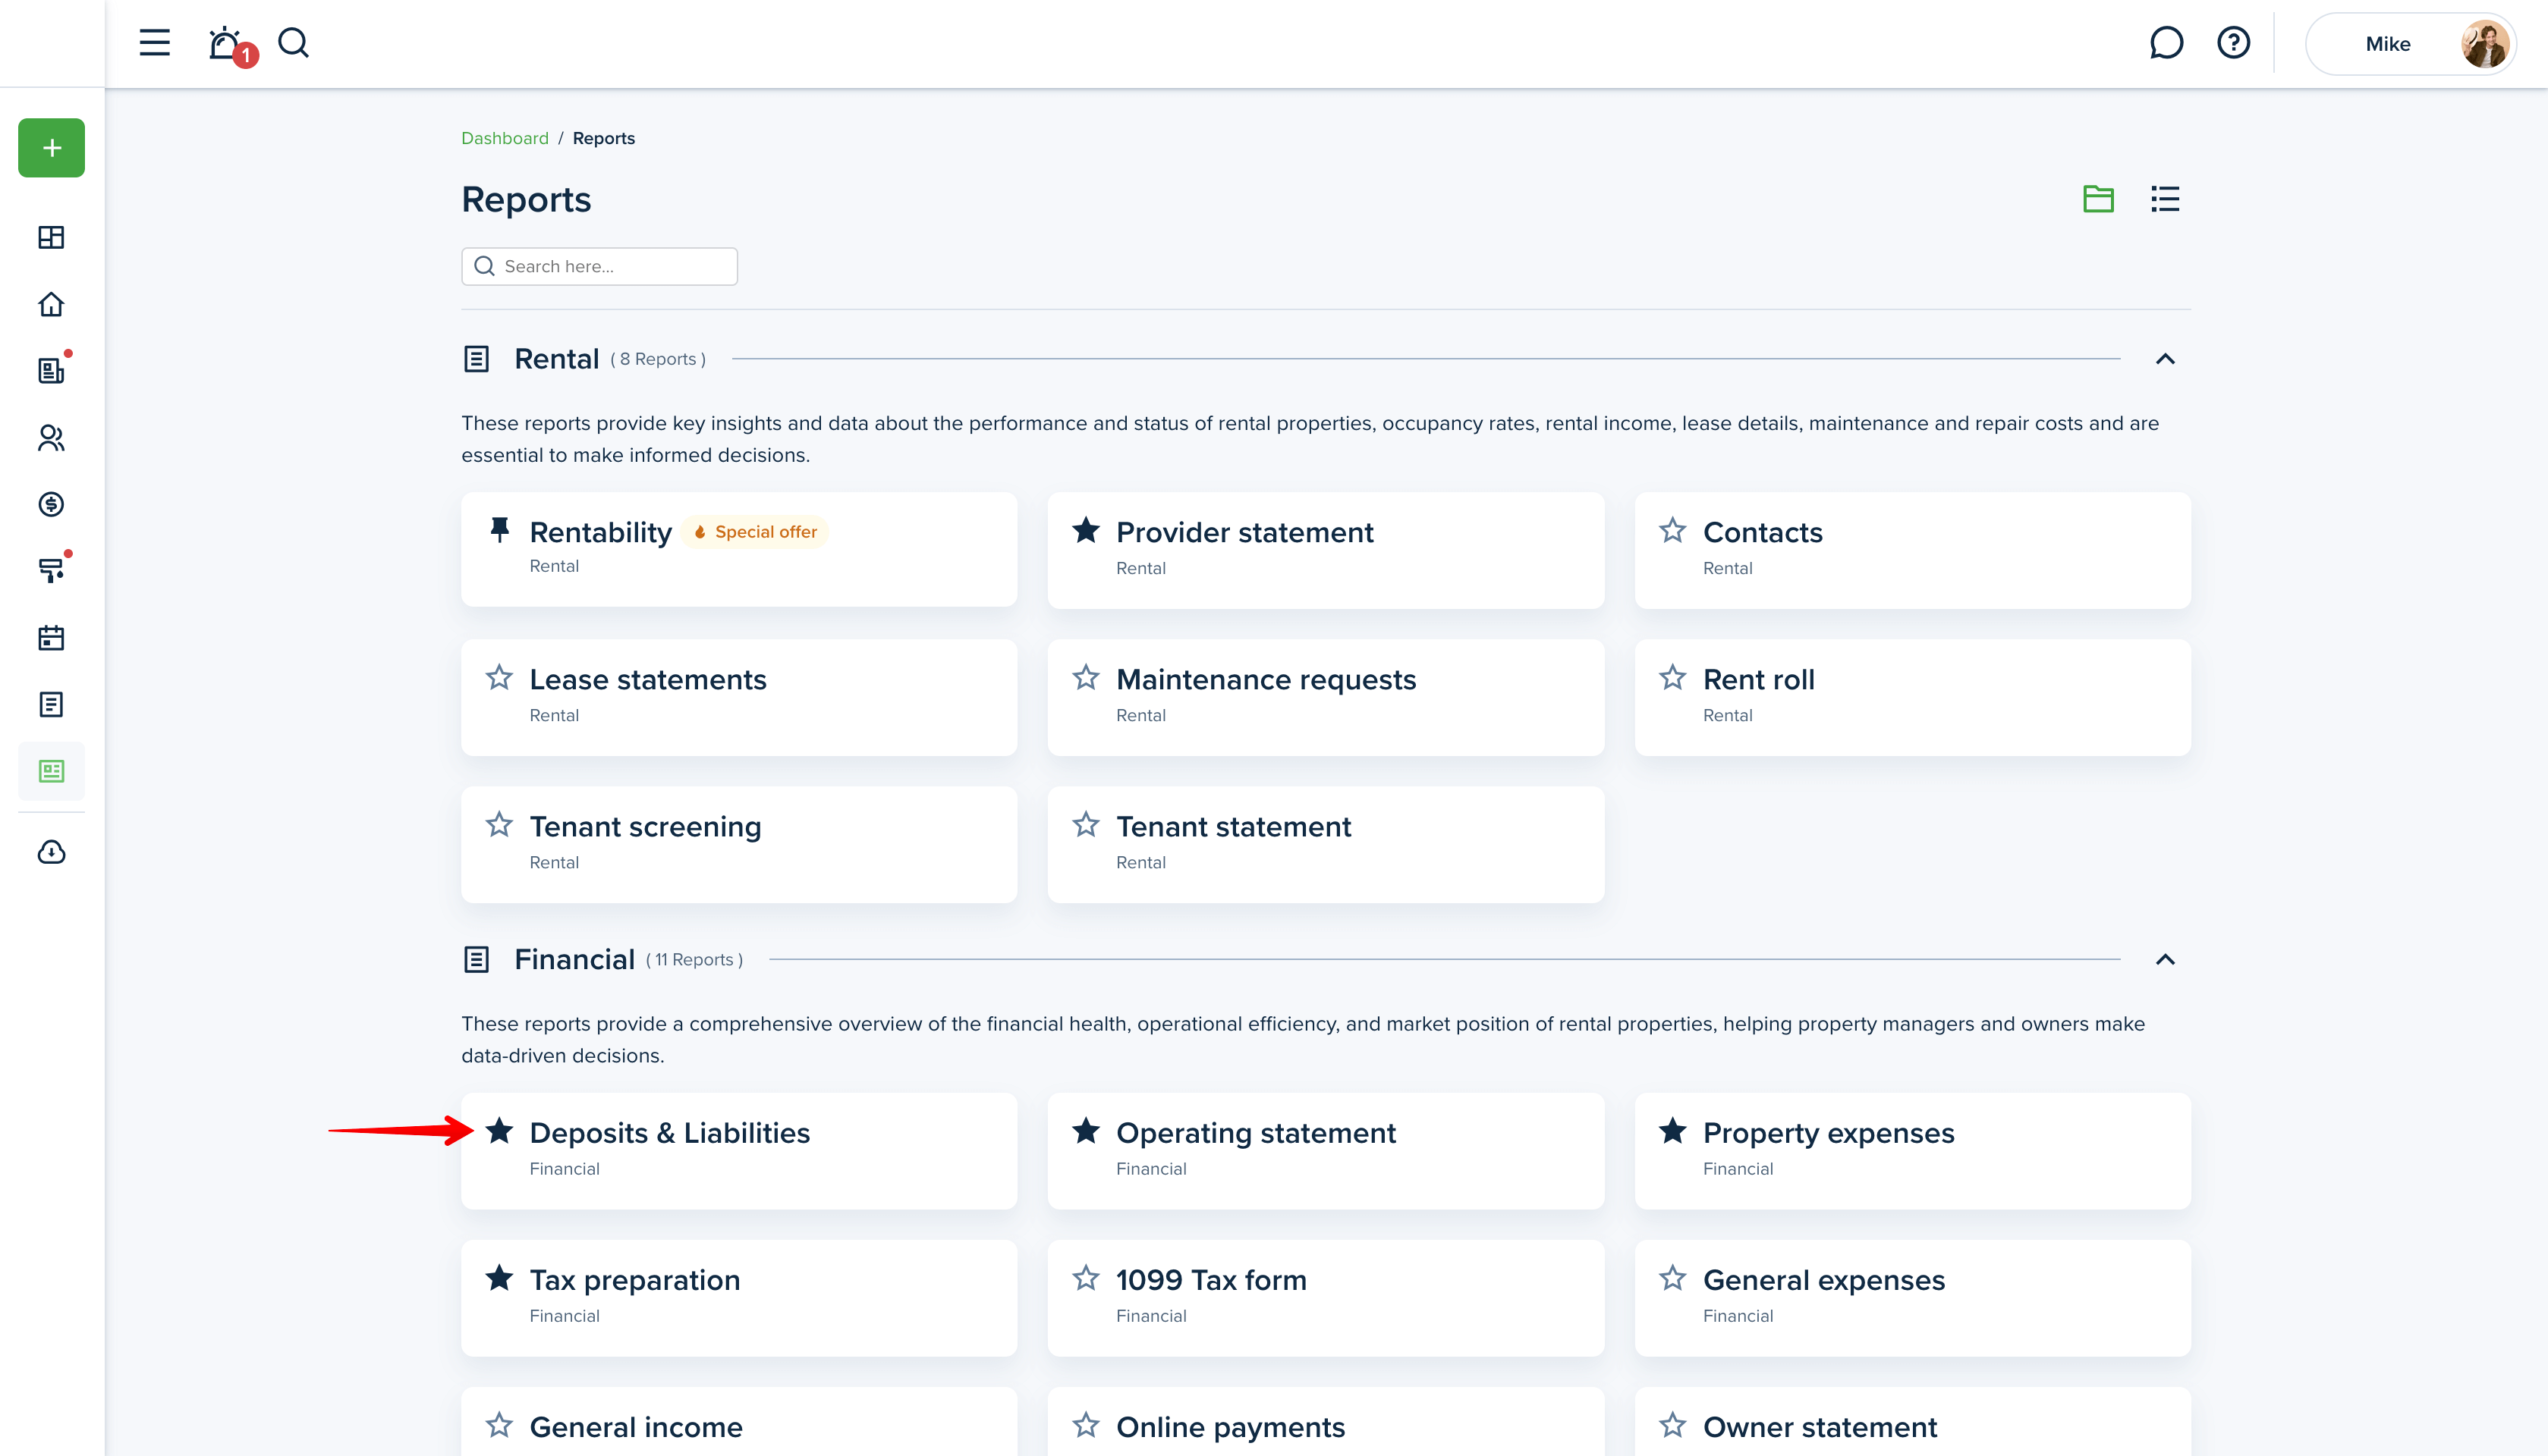Screen dimensions: 2548x1456
Task: Open the maintenance paint roller sidebar icon
Action: 51,570
